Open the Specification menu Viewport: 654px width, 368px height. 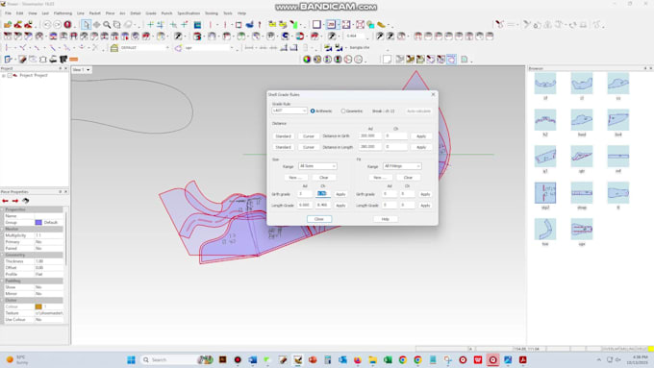[189, 13]
